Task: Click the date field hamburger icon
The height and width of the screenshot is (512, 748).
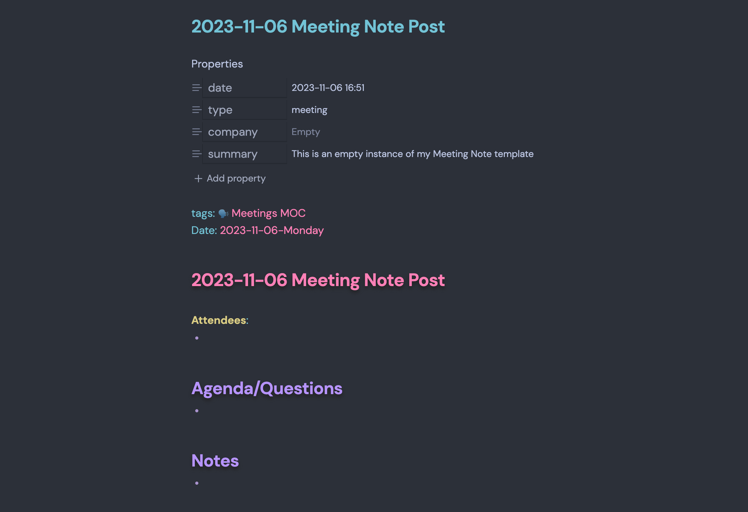Action: tap(197, 87)
